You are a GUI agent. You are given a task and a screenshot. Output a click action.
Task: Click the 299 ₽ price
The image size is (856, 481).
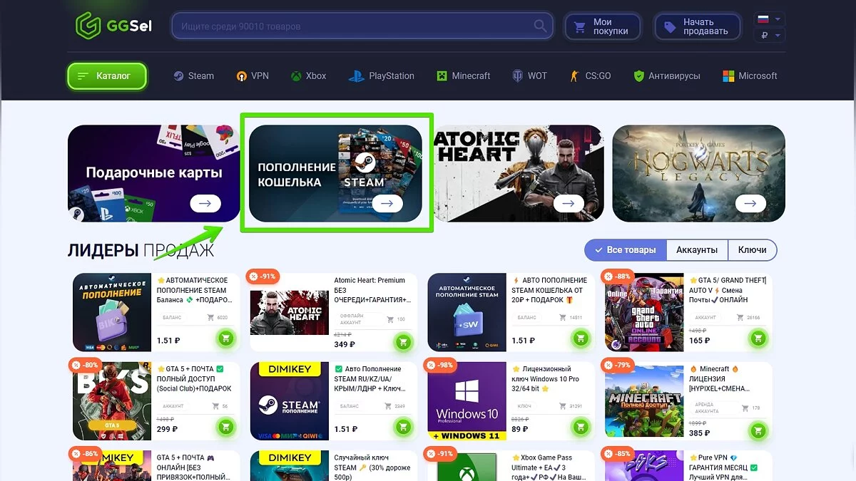point(167,430)
